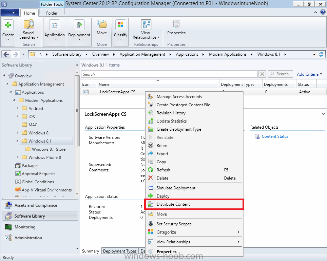
Task: Expand the iOS folder node
Action: [18, 116]
